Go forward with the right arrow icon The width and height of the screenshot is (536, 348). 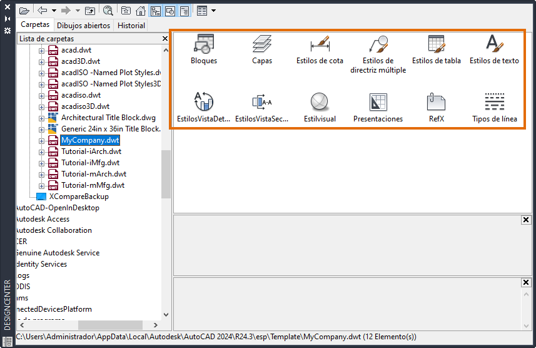coord(66,11)
